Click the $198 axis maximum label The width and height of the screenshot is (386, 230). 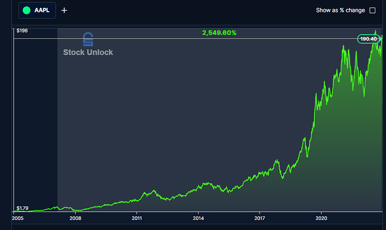point(22,31)
